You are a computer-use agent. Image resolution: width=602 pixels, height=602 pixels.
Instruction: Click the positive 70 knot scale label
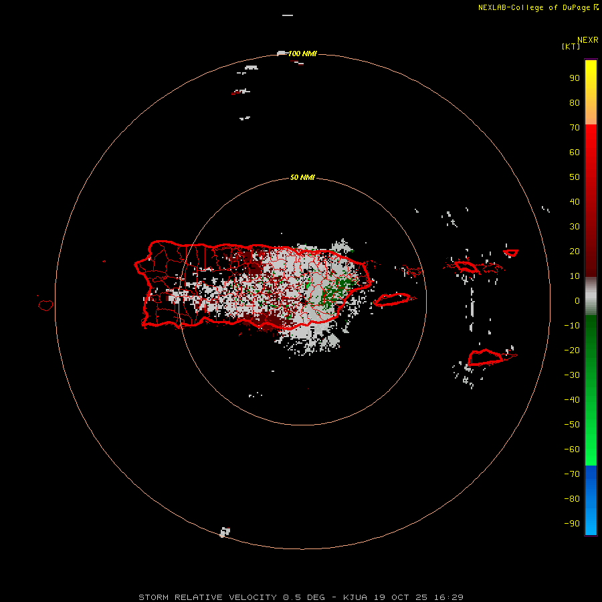575,128
